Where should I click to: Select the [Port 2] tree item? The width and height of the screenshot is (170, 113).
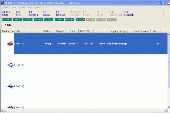click(19, 65)
